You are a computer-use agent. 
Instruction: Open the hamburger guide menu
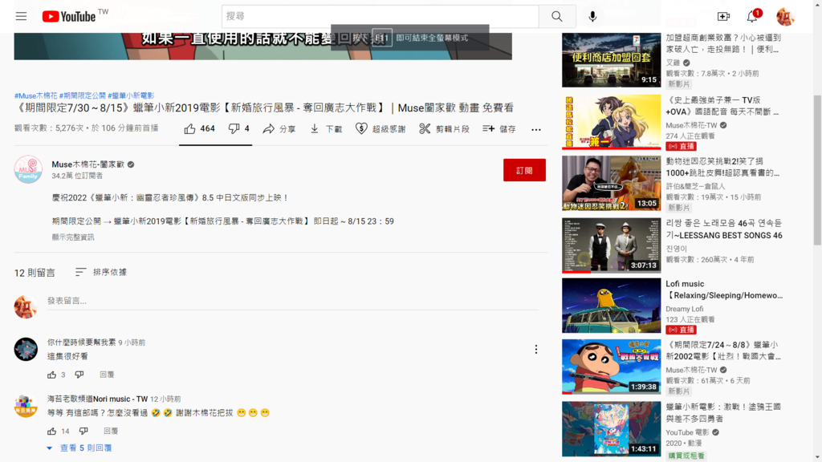coord(21,16)
